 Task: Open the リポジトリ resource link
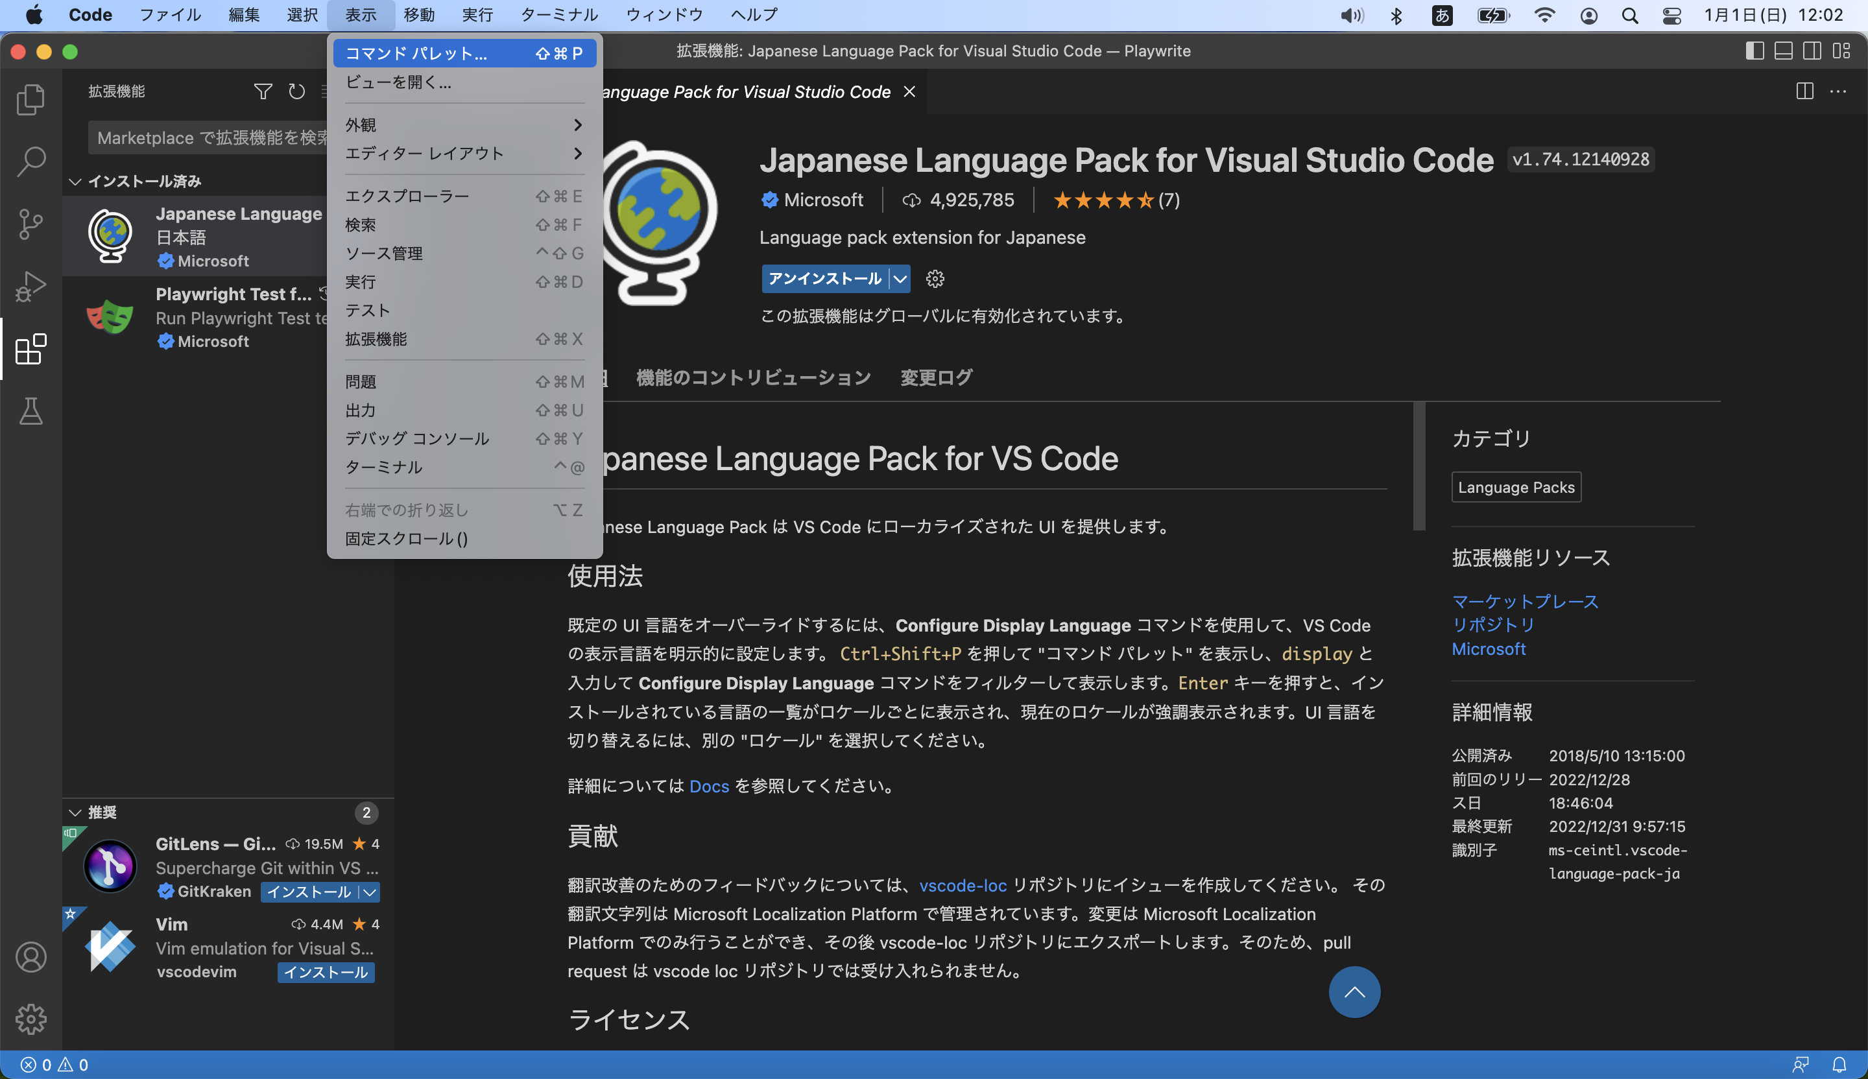[x=1492, y=624]
